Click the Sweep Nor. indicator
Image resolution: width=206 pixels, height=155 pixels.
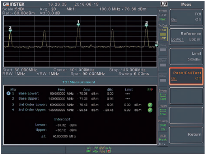[163, 19]
